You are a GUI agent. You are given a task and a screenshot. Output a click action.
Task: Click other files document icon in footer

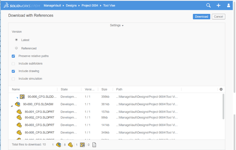[x=94, y=145]
